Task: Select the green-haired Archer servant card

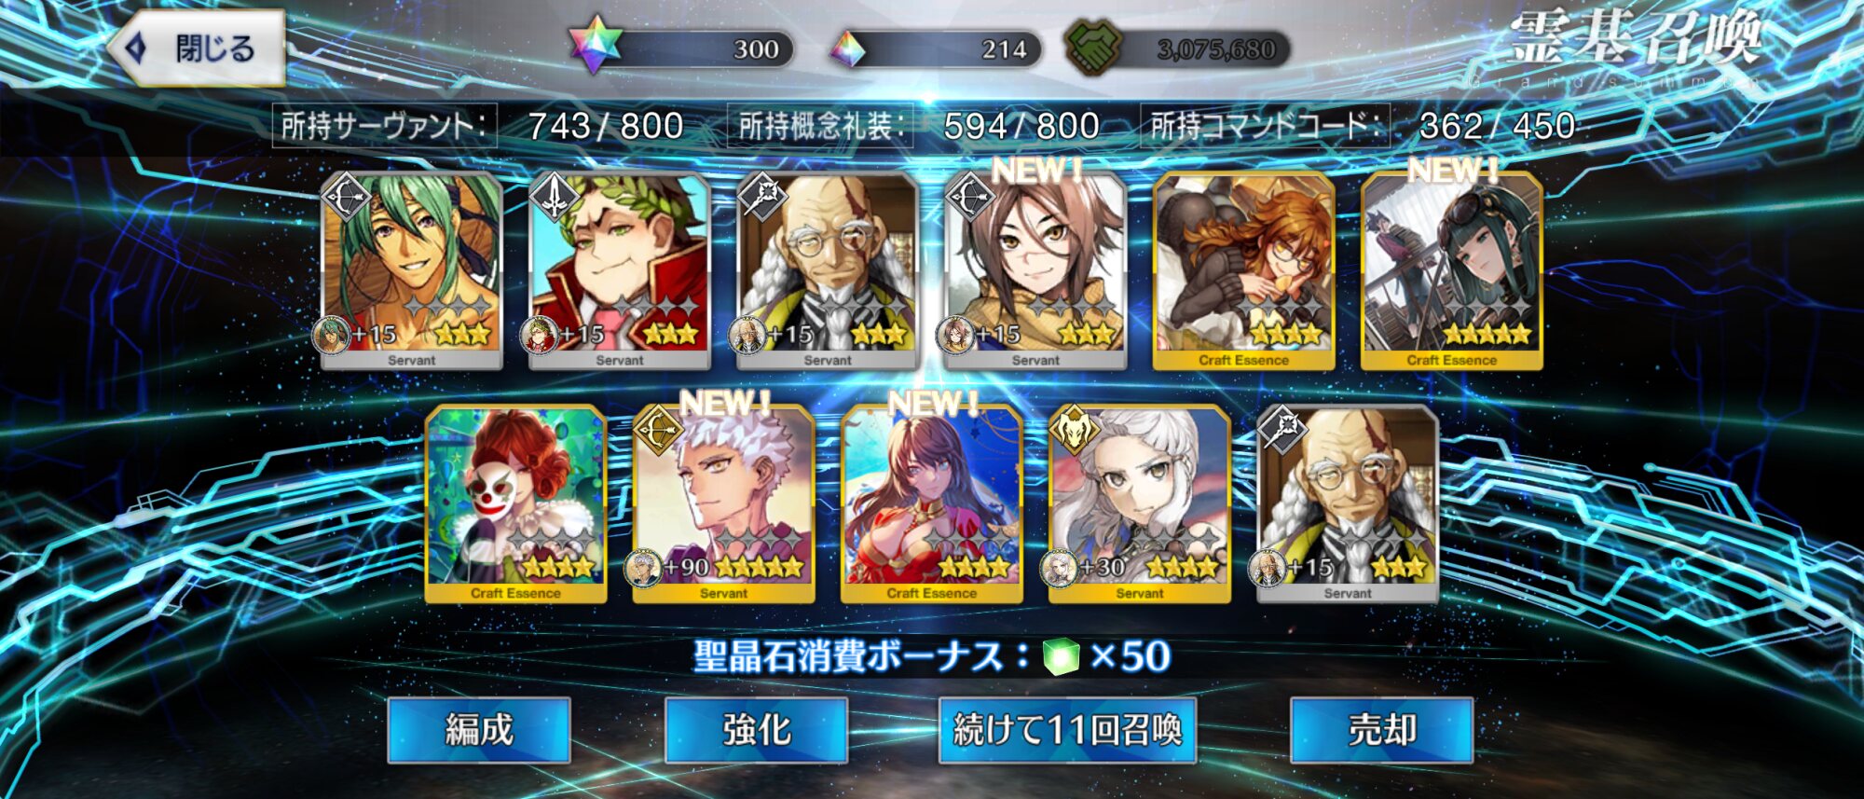Action: pos(411,271)
